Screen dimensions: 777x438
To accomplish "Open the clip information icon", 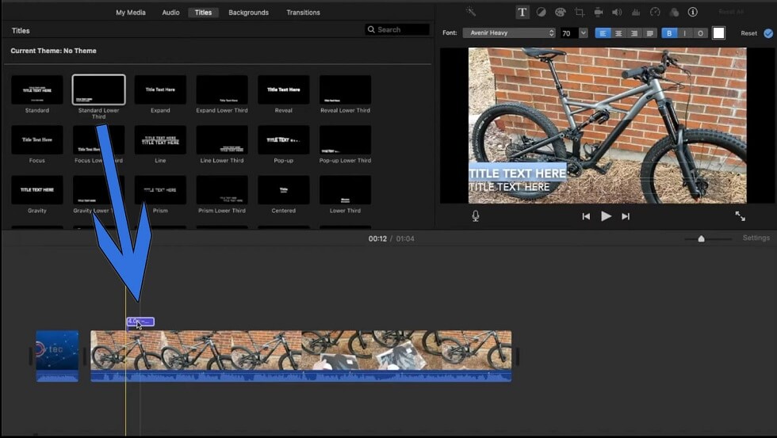I will pos(693,12).
